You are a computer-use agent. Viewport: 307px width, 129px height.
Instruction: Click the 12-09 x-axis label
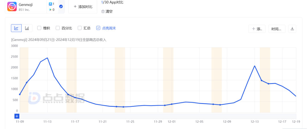pos(227,122)
